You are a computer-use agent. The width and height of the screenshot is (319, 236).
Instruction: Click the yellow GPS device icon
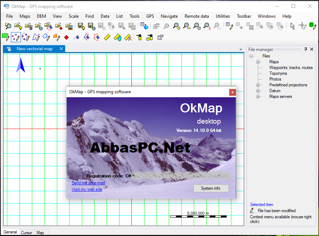139,37
